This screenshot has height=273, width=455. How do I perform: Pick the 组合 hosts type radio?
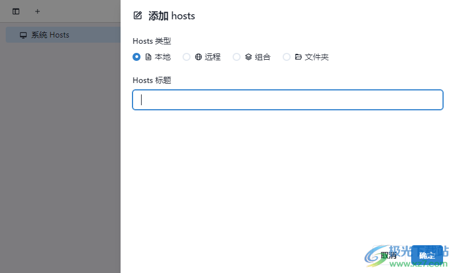pyautogui.click(x=237, y=57)
